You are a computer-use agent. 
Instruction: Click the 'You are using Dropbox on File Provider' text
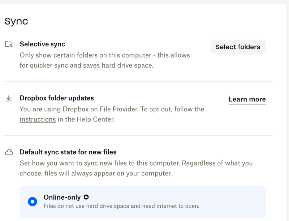point(112,109)
